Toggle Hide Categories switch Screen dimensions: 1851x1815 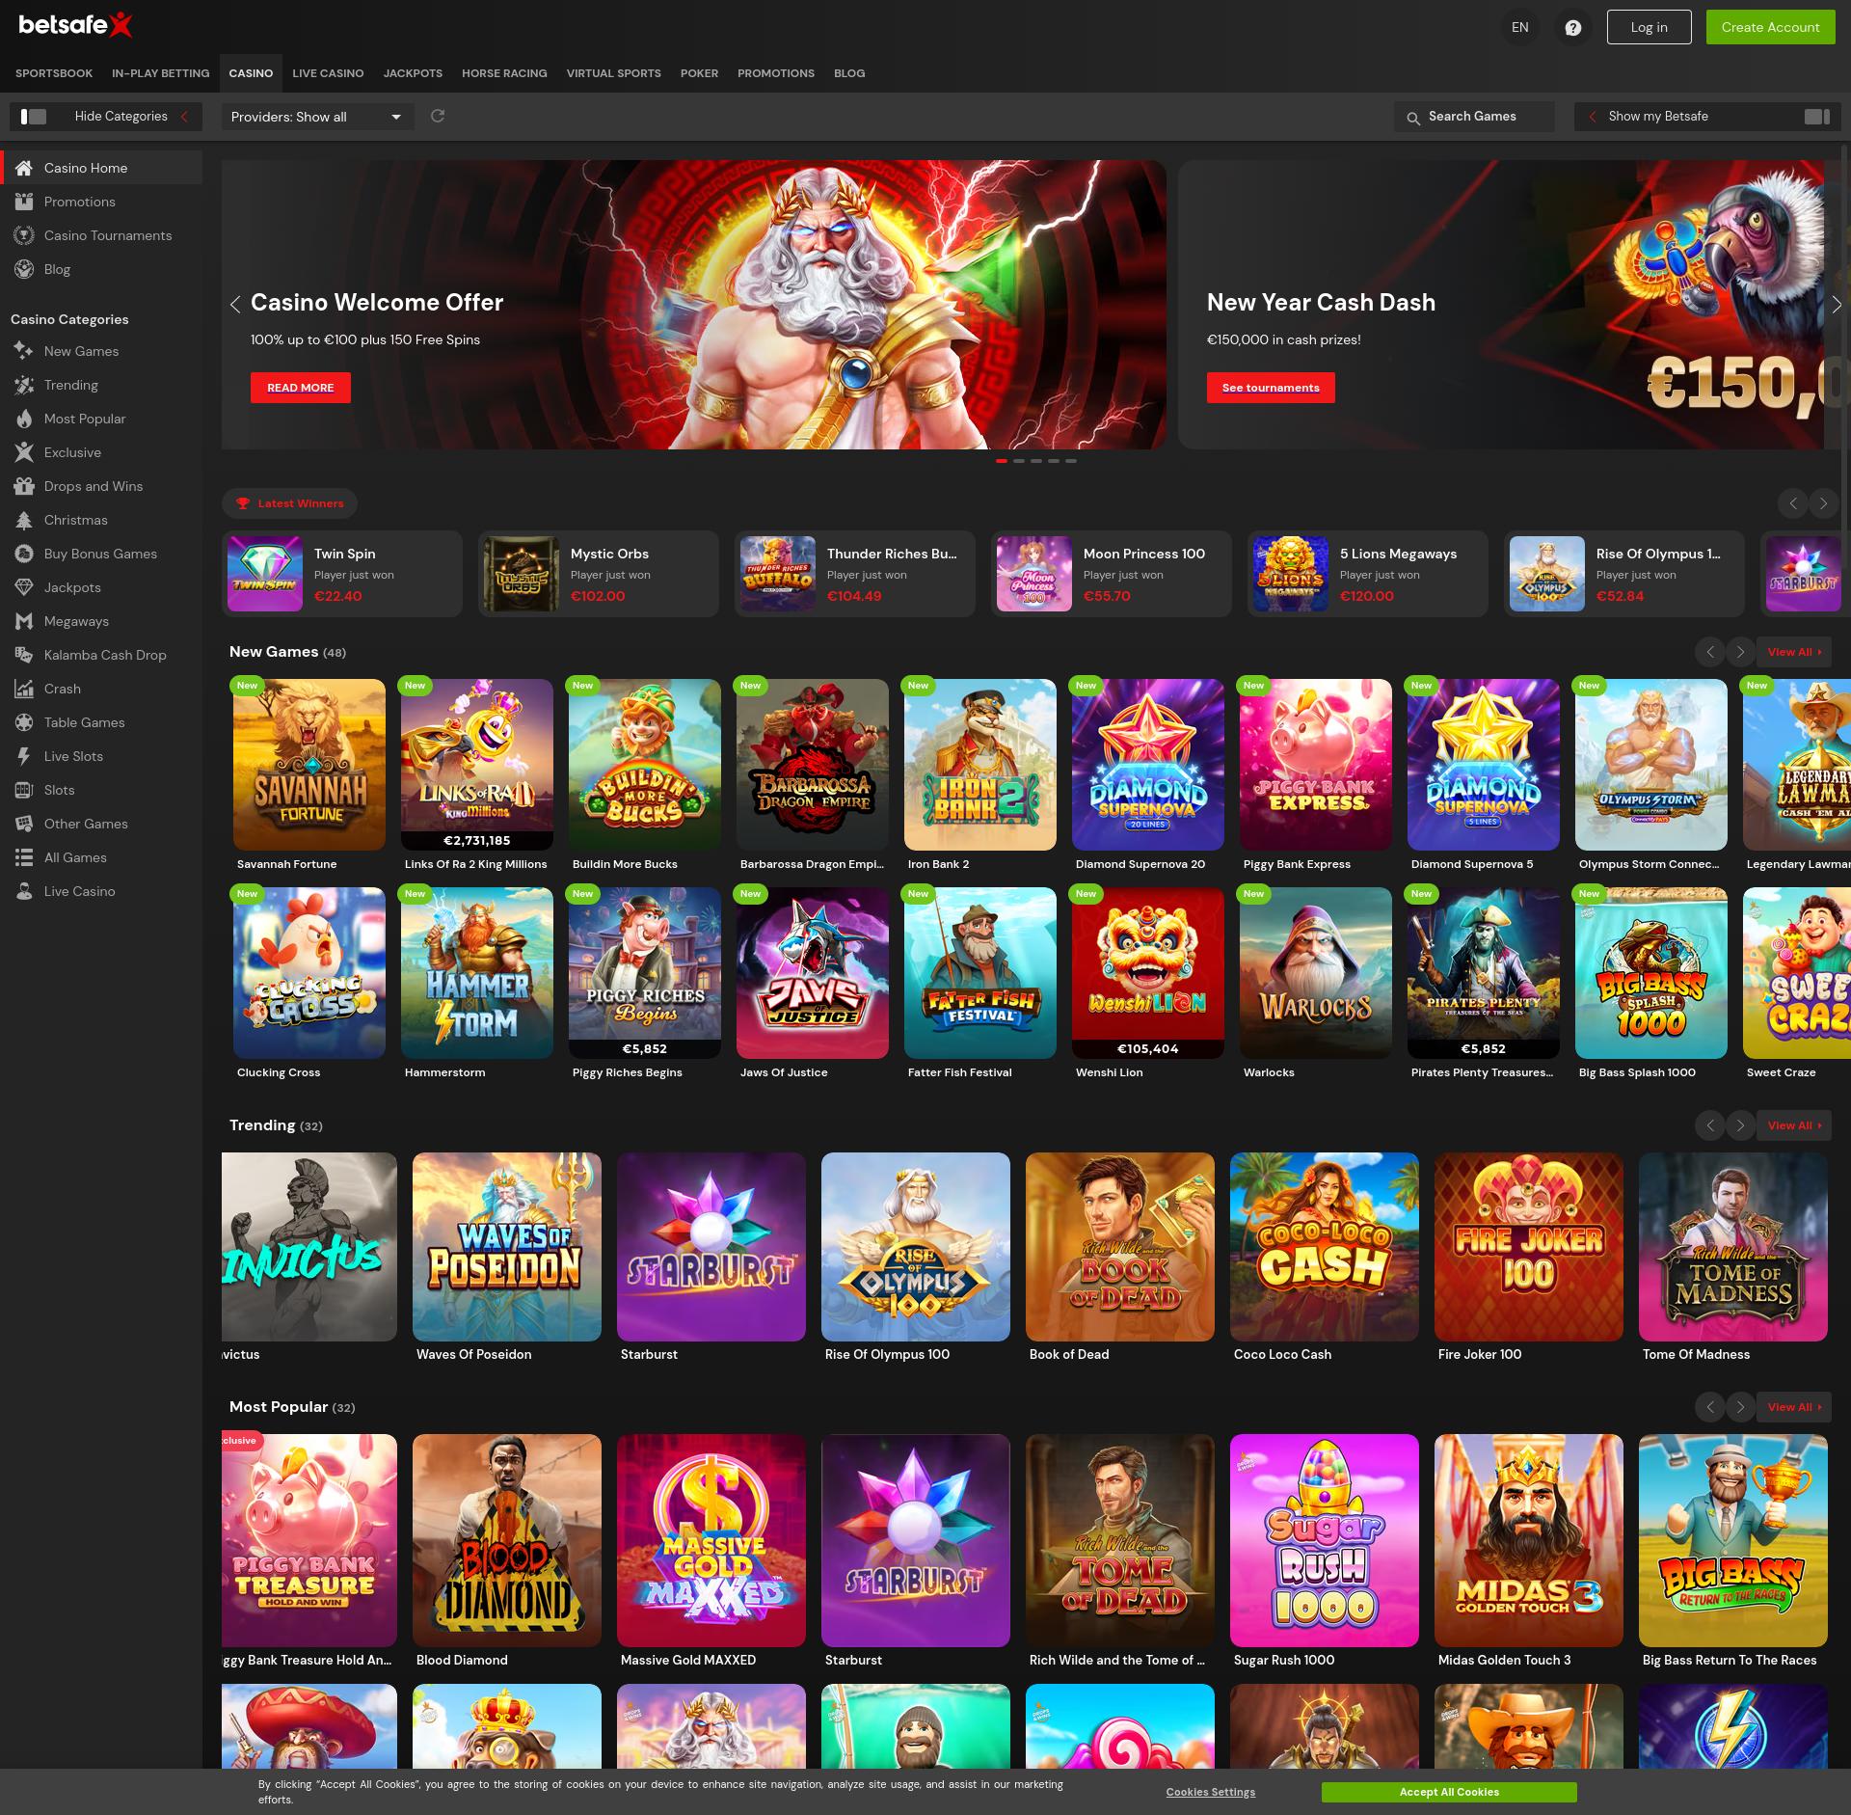click(x=34, y=117)
